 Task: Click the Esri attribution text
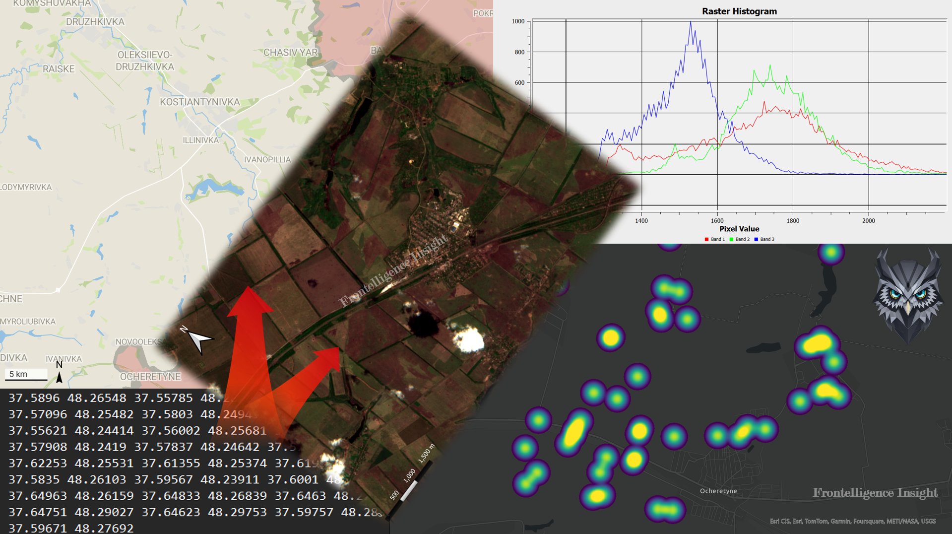click(852, 521)
